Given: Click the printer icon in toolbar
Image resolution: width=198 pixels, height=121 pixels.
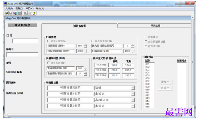Looking at the screenshot, I should pyautogui.click(x=30, y=13).
